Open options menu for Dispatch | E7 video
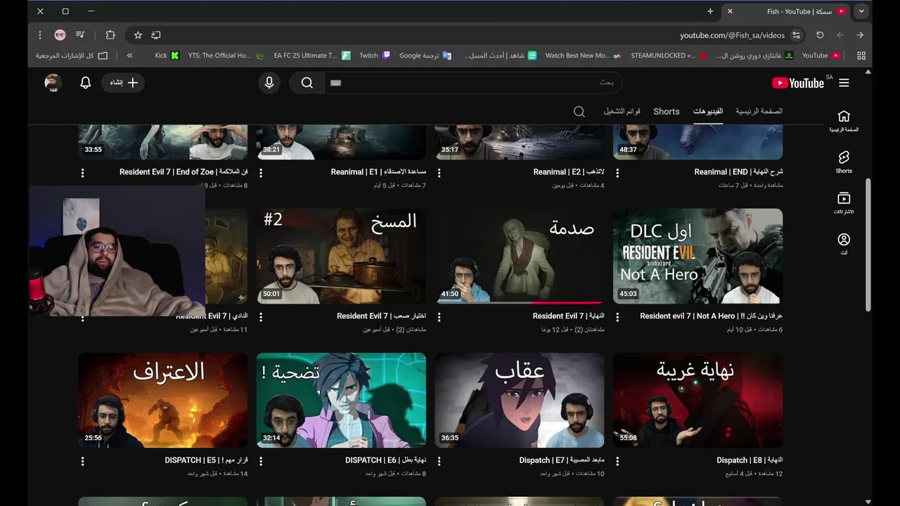900x506 pixels. (439, 462)
